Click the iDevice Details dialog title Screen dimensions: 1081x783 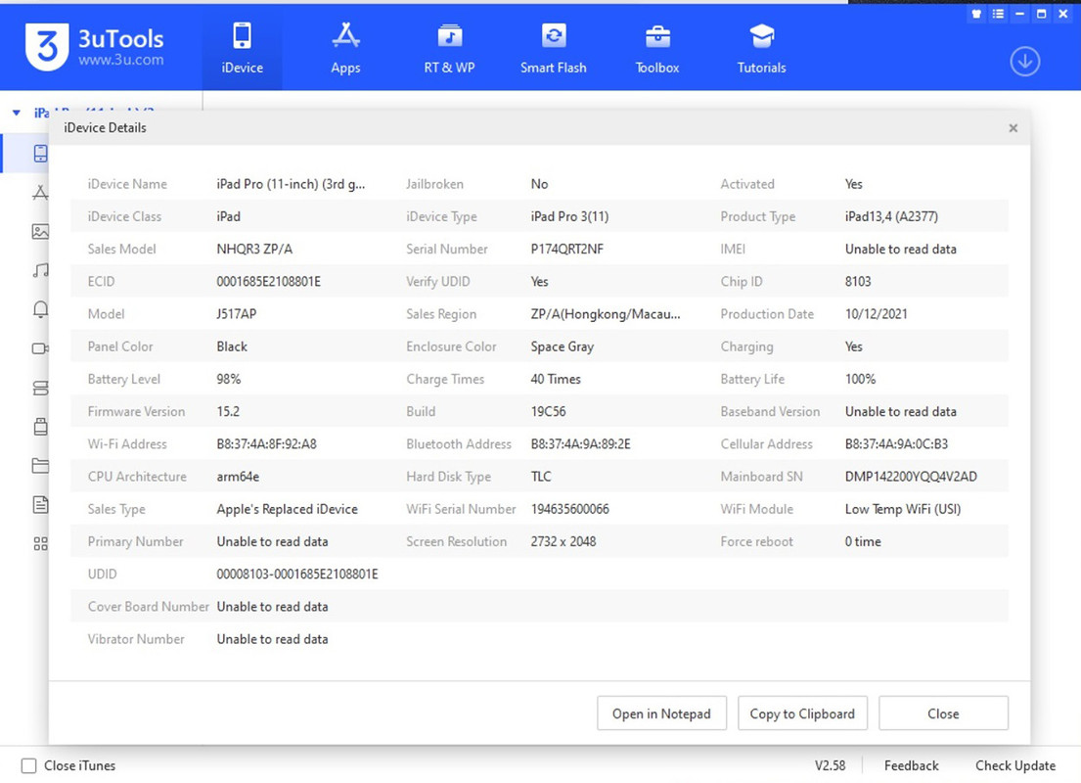[x=105, y=127]
